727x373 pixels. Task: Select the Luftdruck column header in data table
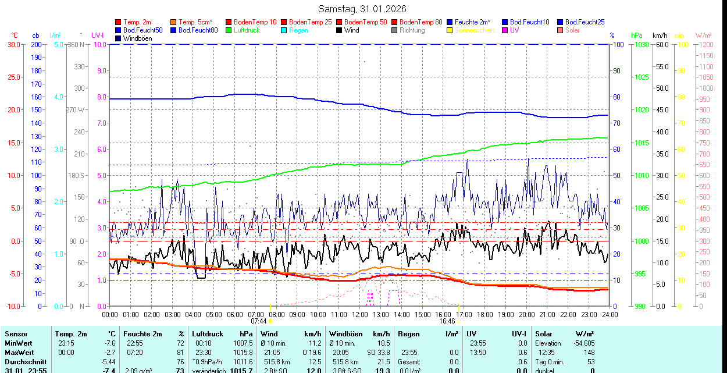(208, 334)
